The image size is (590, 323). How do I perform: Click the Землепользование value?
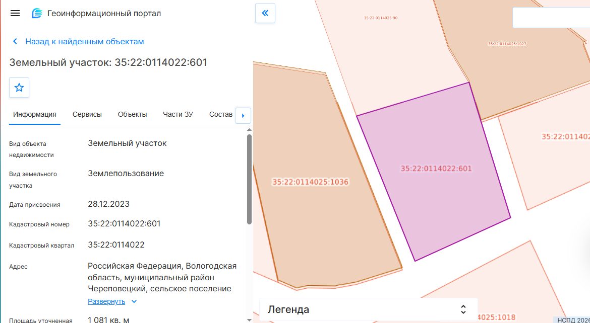pyautogui.click(x=126, y=174)
